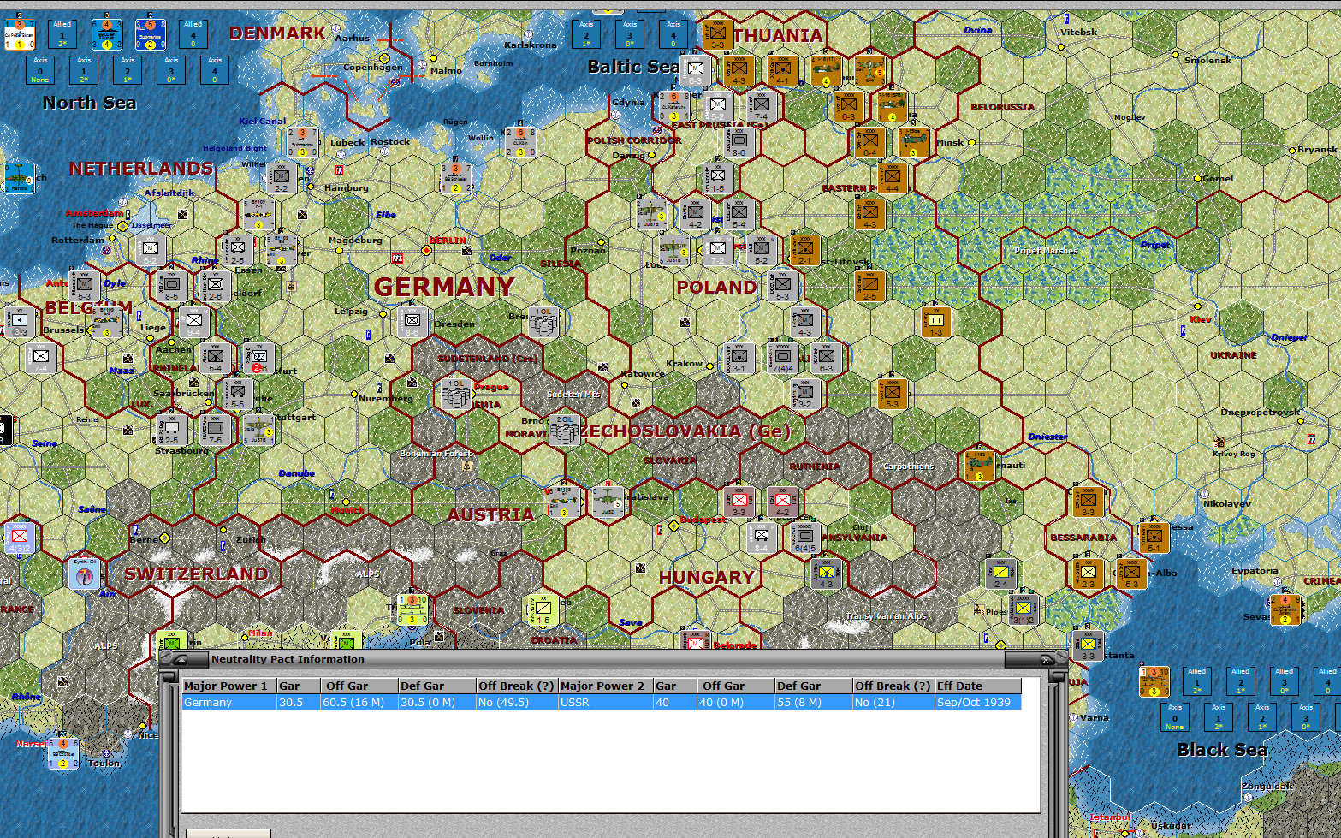The image size is (1341, 838).
Task: Click the "No (49.5)" Off Break cell
Action: click(x=517, y=702)
